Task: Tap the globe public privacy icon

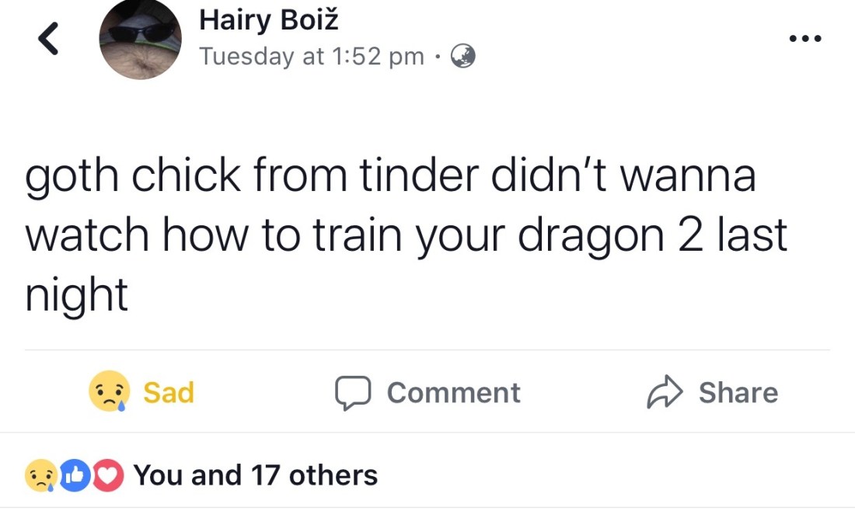Action: pos(463,57)
